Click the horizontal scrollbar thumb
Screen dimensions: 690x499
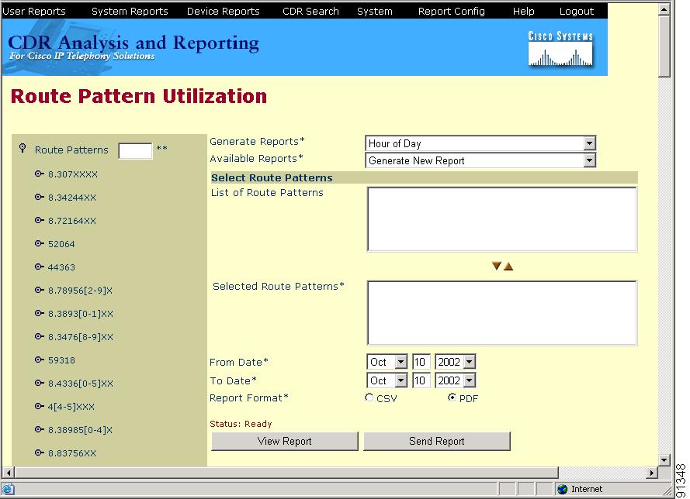[x=286, y=473]
